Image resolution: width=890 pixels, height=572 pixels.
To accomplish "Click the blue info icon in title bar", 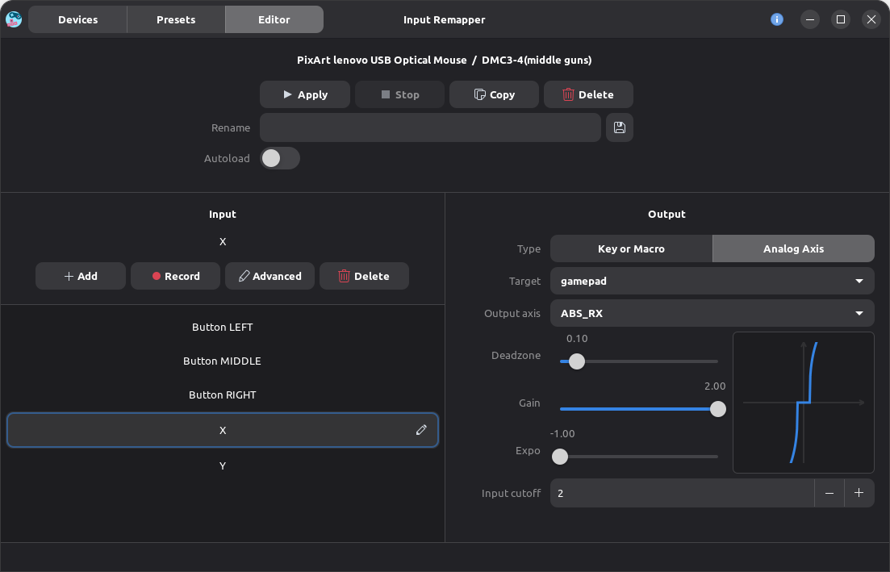I will (777, 19).
